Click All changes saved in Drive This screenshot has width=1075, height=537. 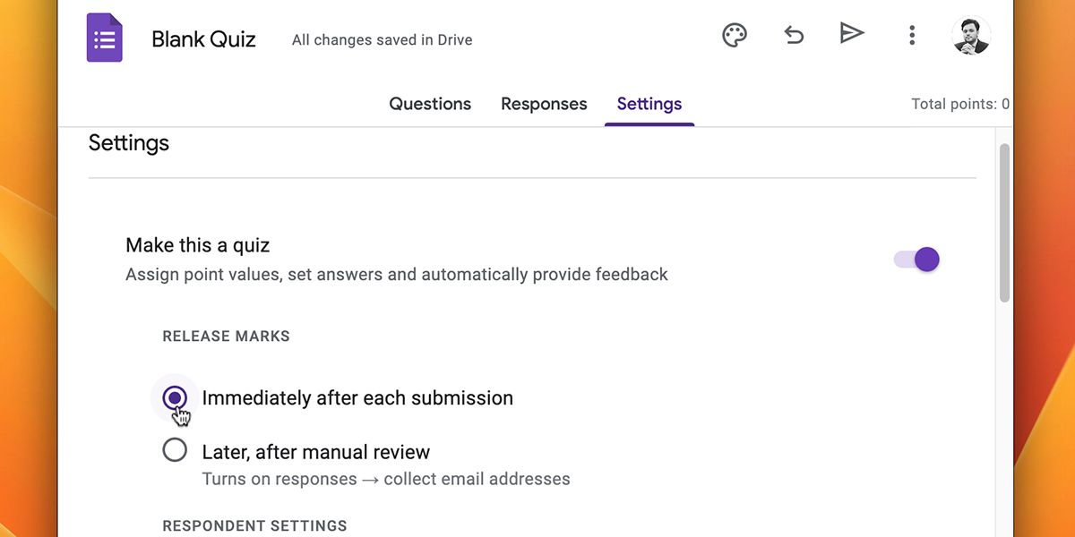click(382, 40)
